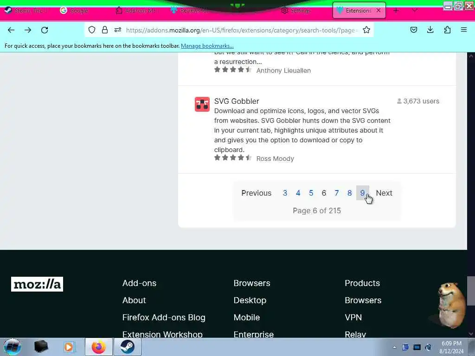Screen dimensions: 475x356
Task: Open the Mobile browsers footer link
Action: (247, 318)
